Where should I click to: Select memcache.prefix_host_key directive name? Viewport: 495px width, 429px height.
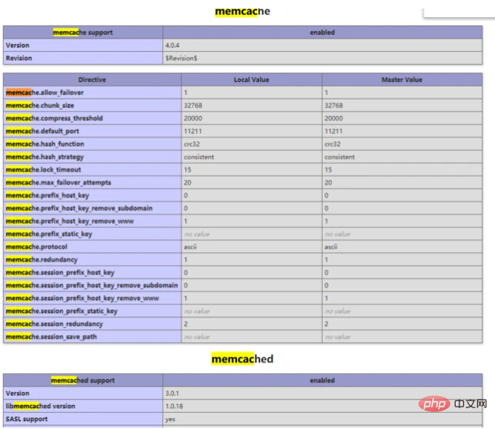click(x=47, y=196)
